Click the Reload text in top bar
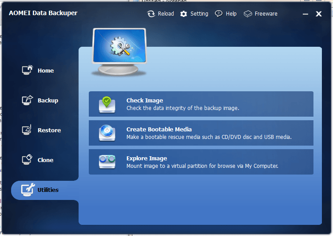The width and height of the screenshot is (333, 236). point(166,14)
